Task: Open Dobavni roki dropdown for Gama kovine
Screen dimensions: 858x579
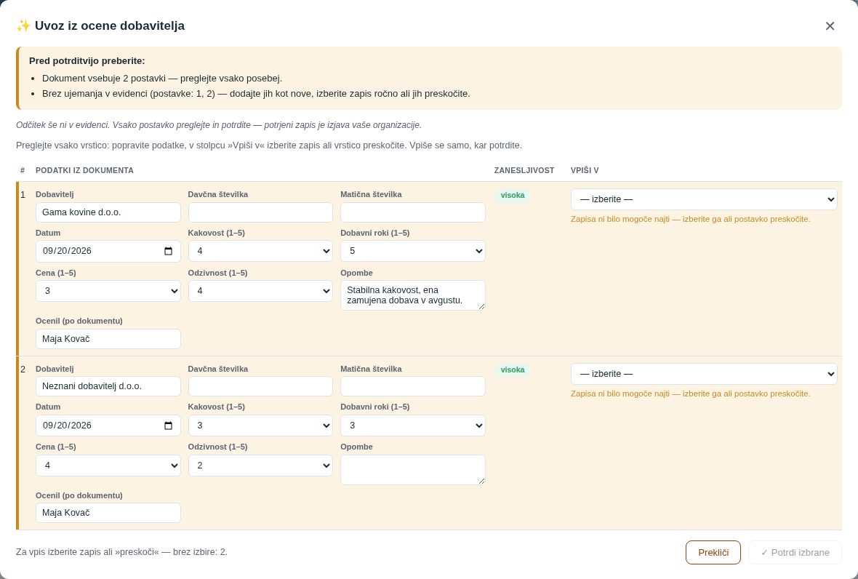Action: coord(412,251)
